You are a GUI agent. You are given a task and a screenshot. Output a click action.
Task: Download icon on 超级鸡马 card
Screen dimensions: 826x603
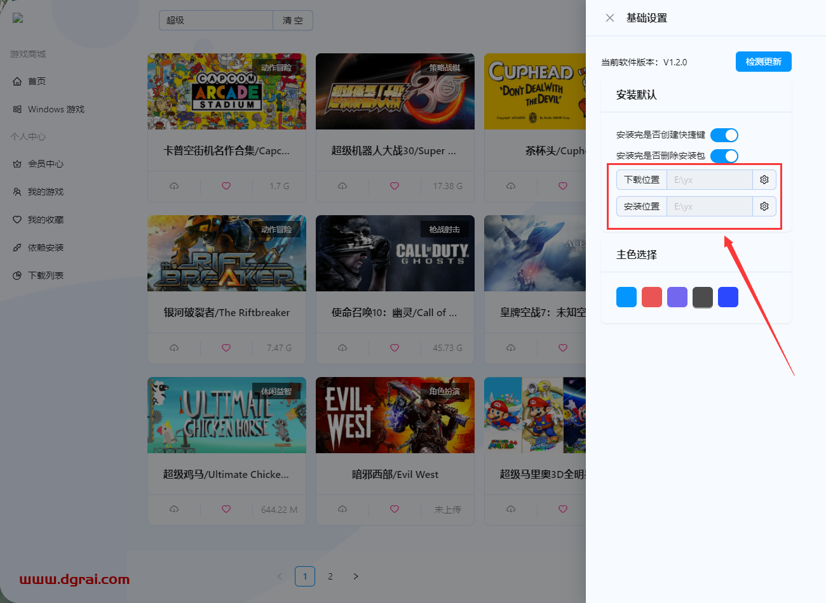click(x=174, y=509)
